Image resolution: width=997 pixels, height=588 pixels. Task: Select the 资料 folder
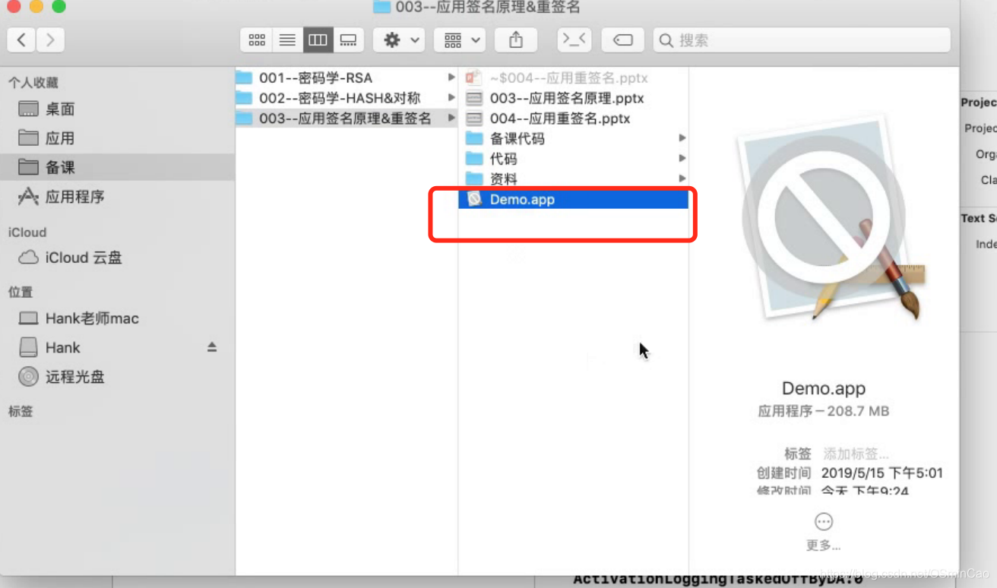pos(574,179)
